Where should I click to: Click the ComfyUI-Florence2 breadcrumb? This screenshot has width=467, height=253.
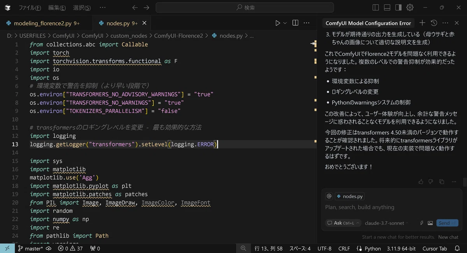pos(179,36)
